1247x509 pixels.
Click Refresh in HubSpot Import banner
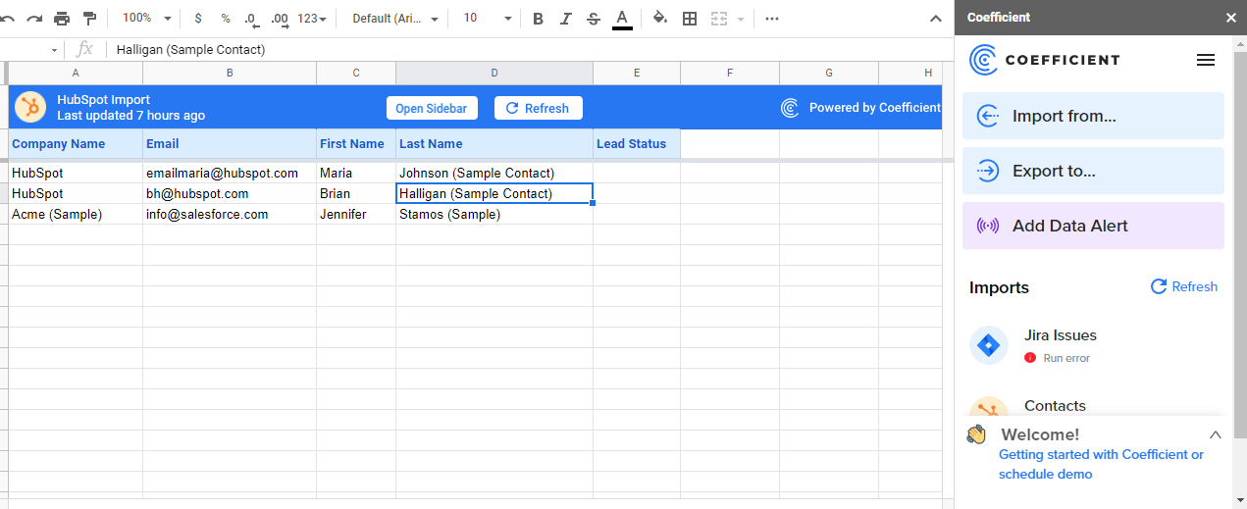pos(538,108)
